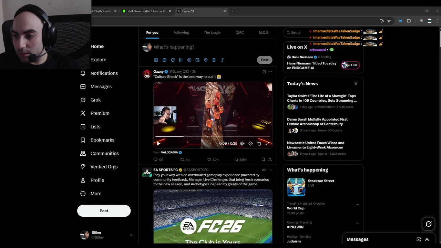The height and width of the screenshot is (248, 441).
Task: Click the large Post button in sidebar
Action: click(x=104, y=211)
